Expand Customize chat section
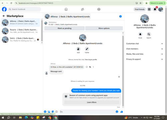Viewport: 167px width, 120px height. (145, 44)
